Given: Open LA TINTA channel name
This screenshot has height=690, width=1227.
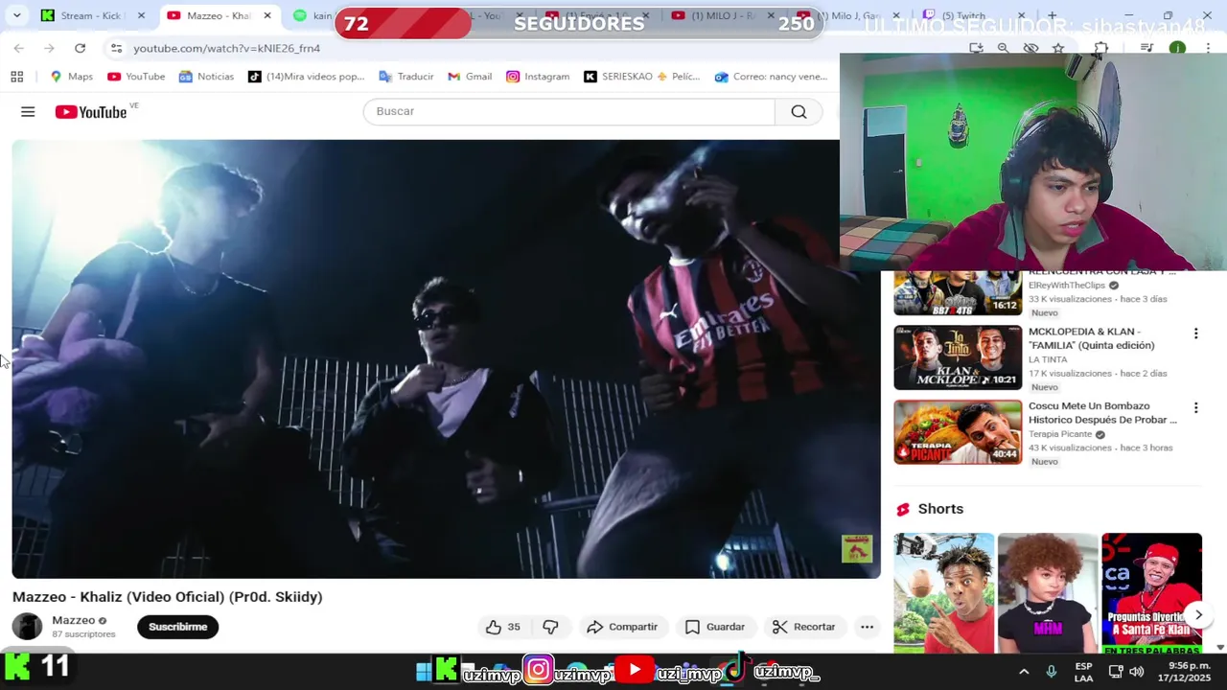Looking at the screenshot, I should point(1048,359).
